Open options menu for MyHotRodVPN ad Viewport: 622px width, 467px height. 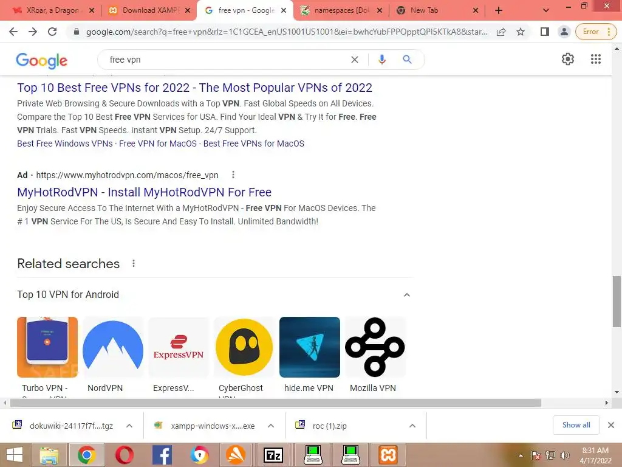click(x=233, y=175)
